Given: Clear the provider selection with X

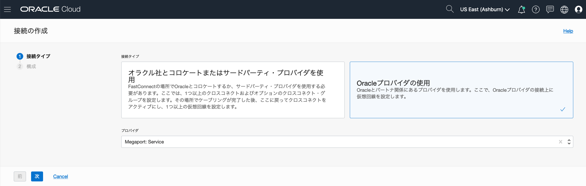Looking at the screenshot, I should coord(561,142).
